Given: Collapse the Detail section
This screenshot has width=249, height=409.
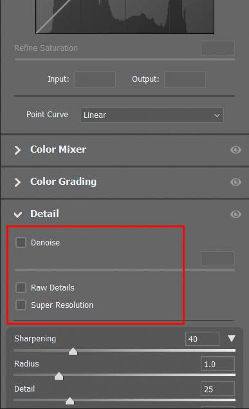Looking at the screenshot, I should 18,214.
